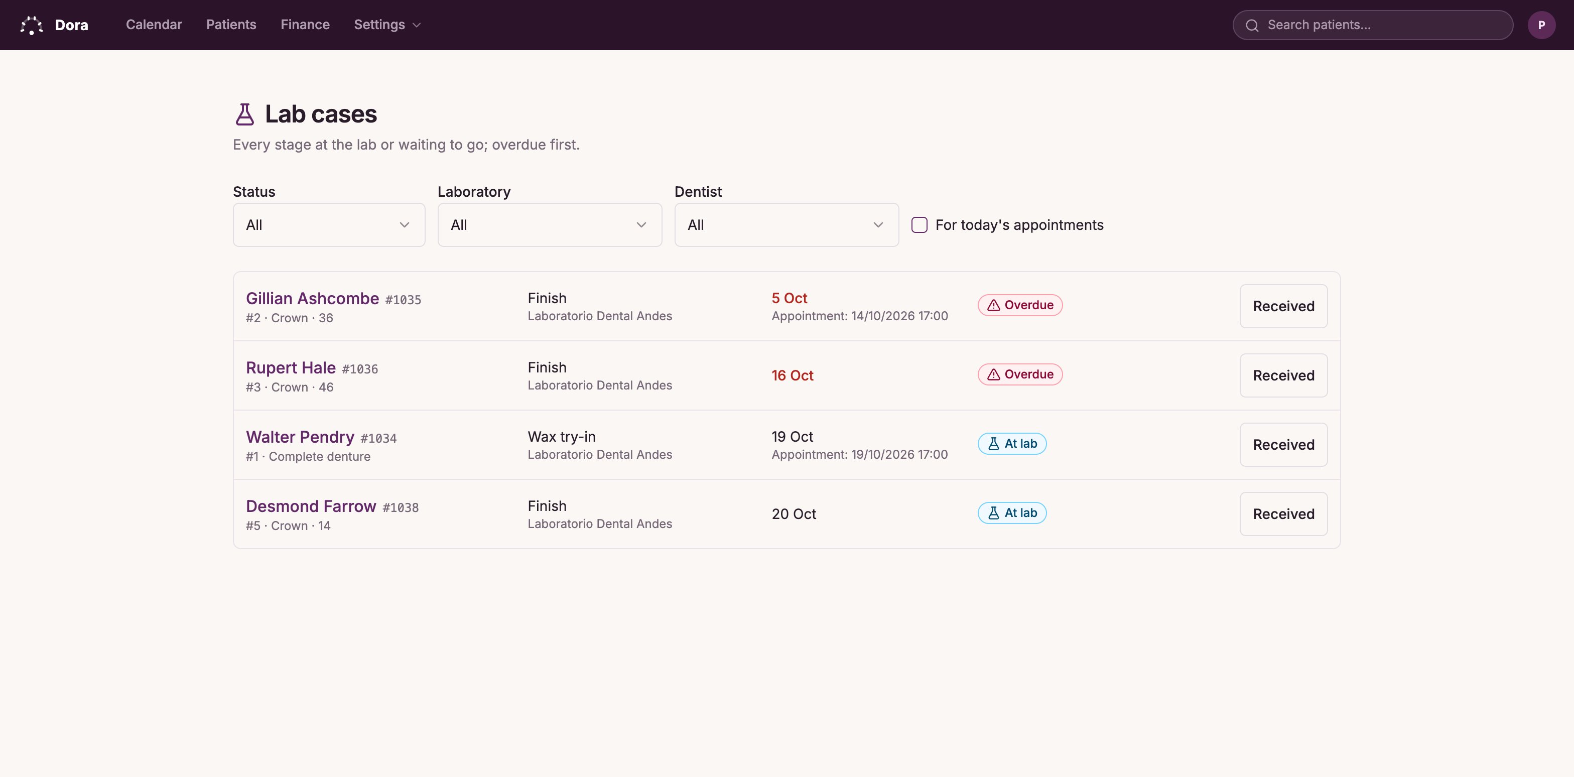Click the Dora logo icon
Viewport: 1574px width, 777px height.
(x=31, y=25)
